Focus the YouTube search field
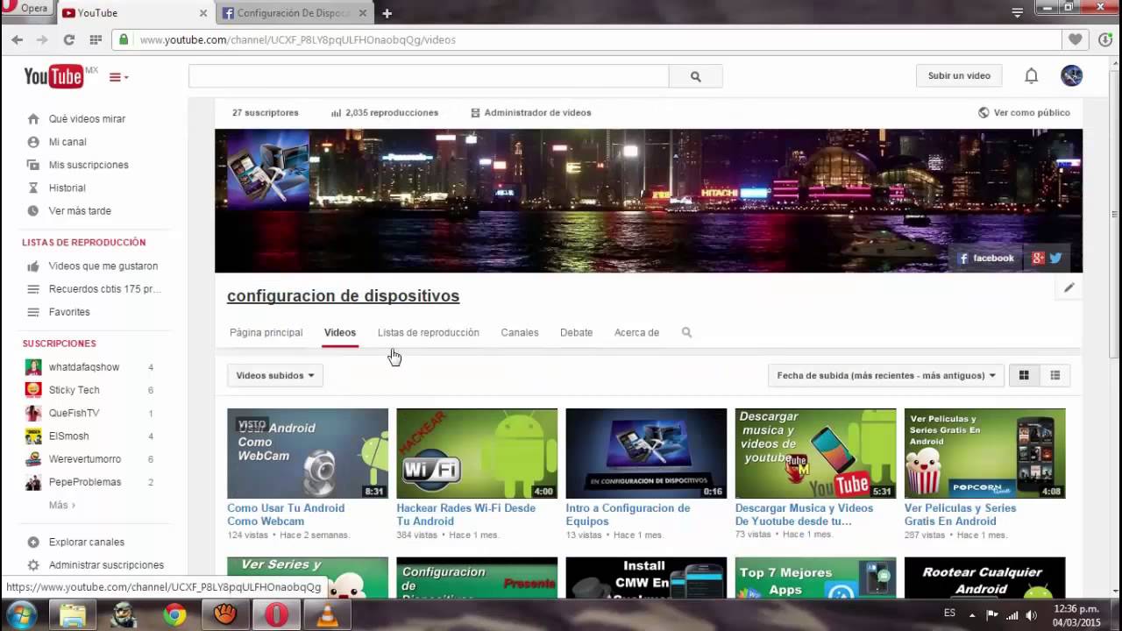The width and height of the screenshot is (1122, 631). (429, 76)
